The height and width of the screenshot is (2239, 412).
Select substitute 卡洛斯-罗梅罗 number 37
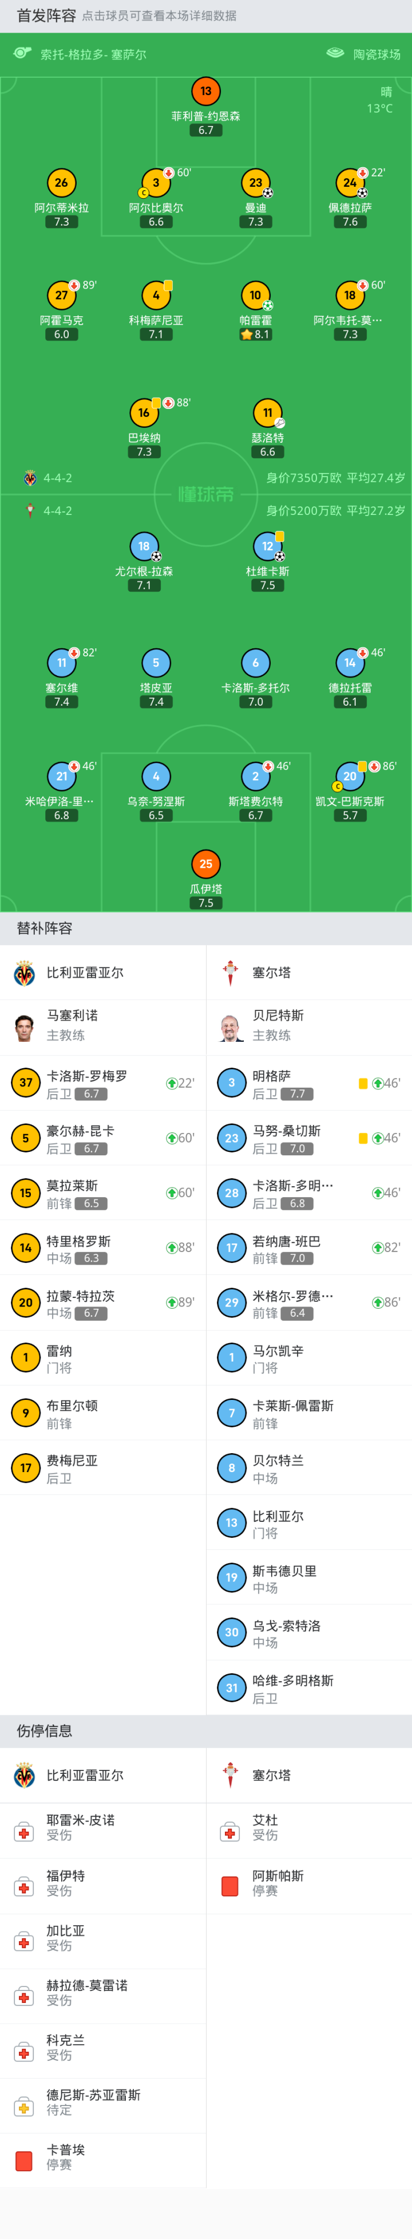click(26, 1083)
